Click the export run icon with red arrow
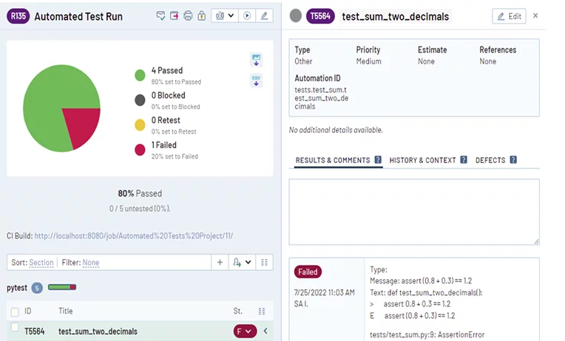This screenshot has width=565, height=341. [175, 15]
